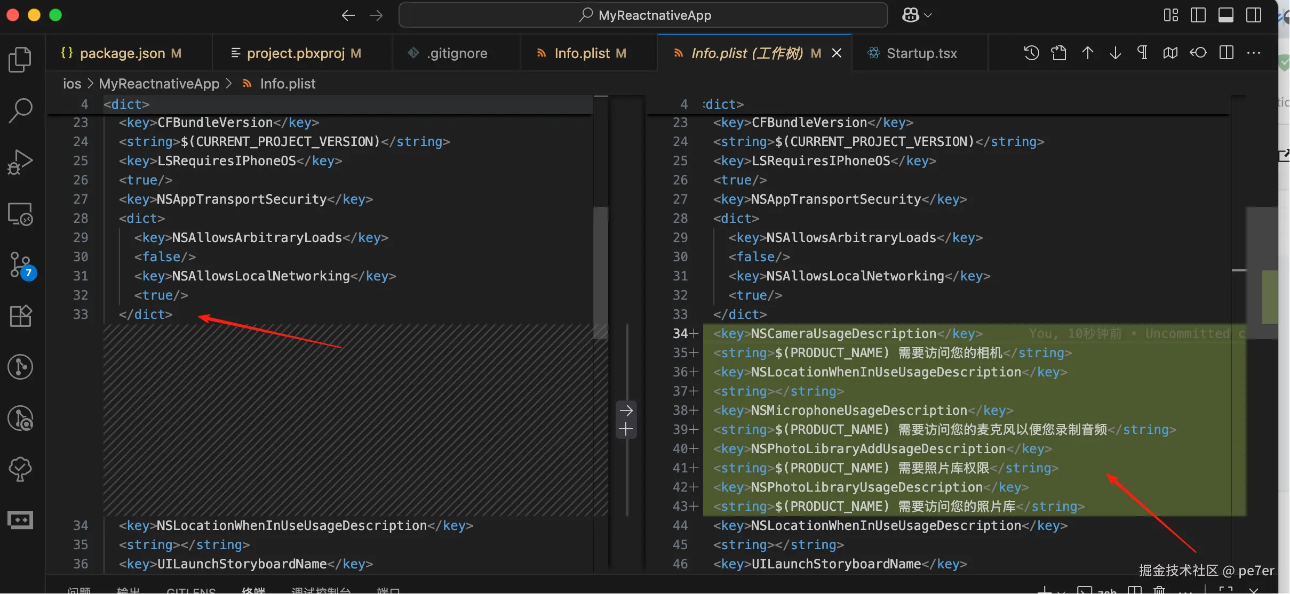Open the Explorer view in activity bar
This screenshot has width=1290, height=594.
tap(20, 60)
